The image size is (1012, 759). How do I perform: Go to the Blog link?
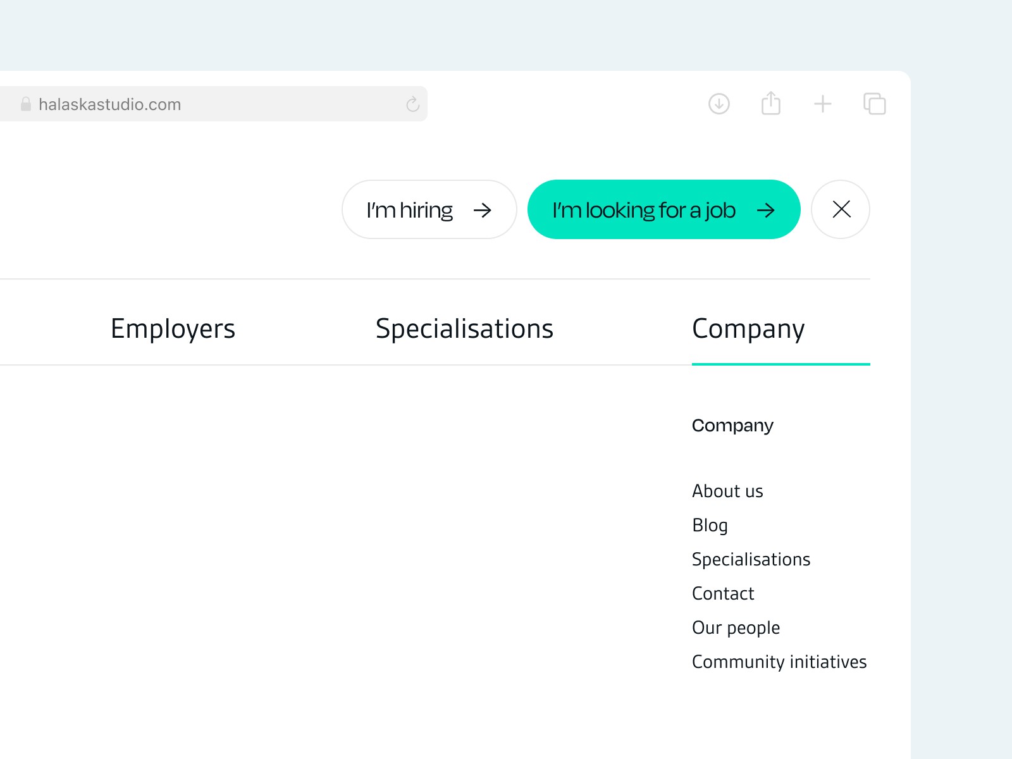(710, 525)
